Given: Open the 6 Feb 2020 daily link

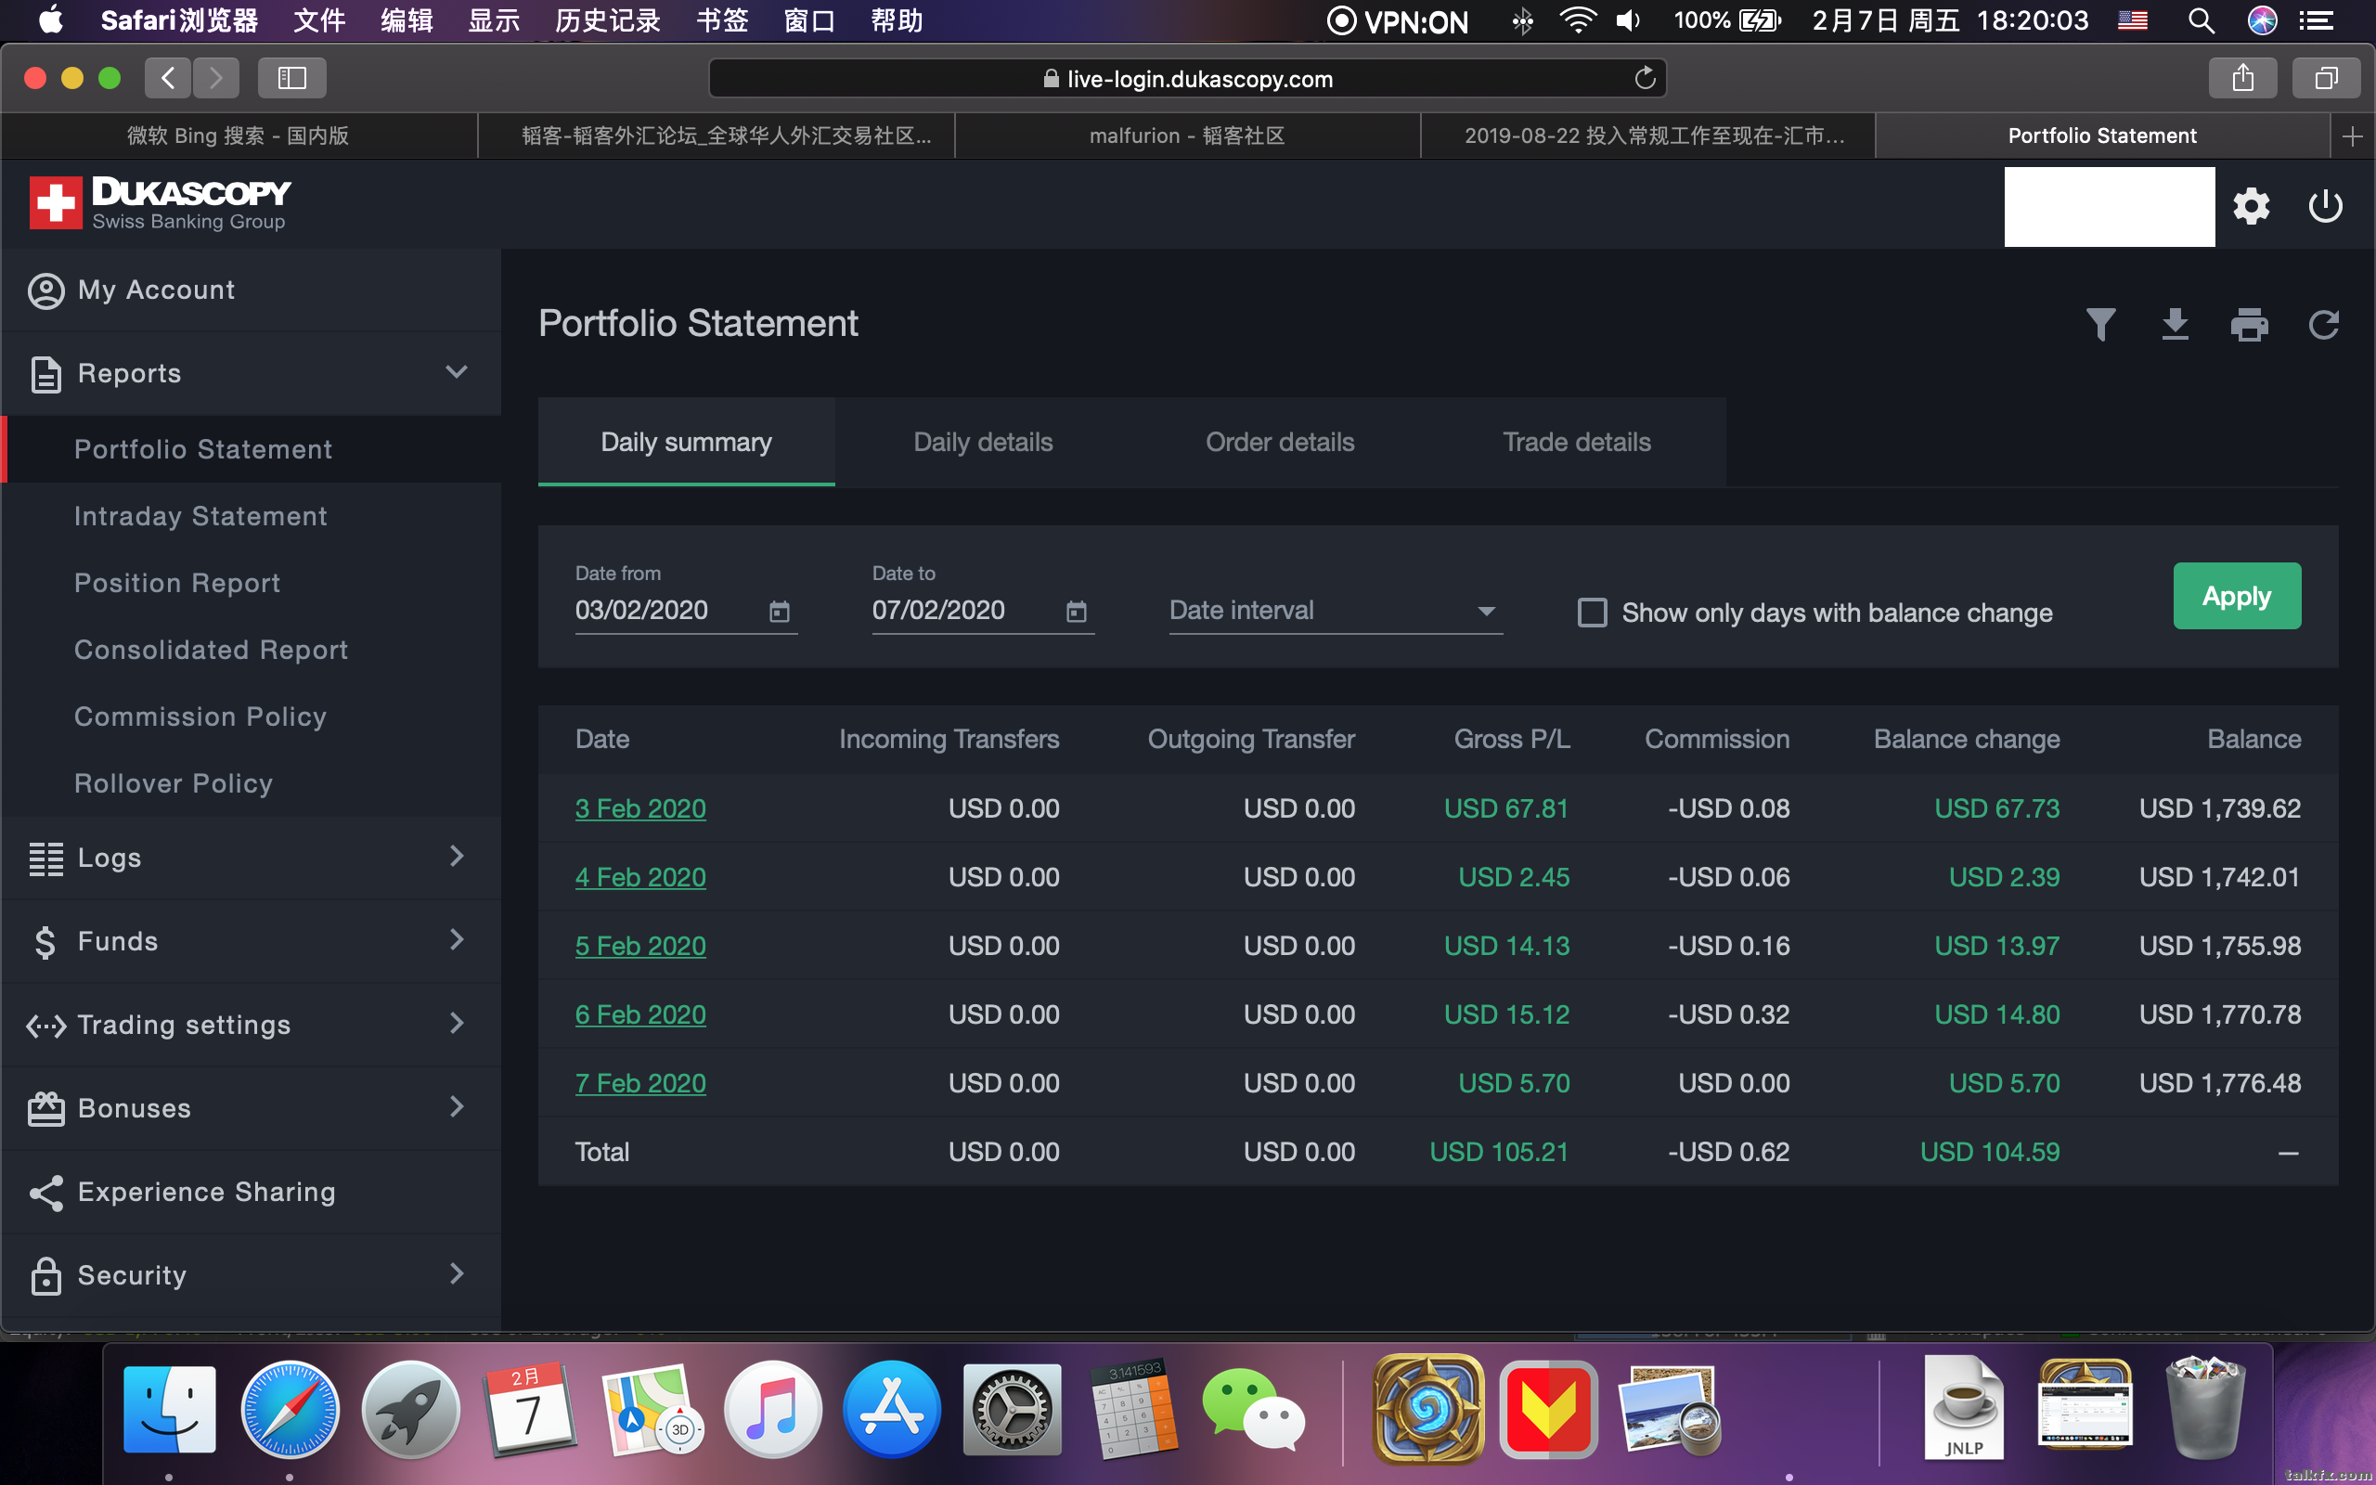Looking at the screenshot, I should point(640,1014).
